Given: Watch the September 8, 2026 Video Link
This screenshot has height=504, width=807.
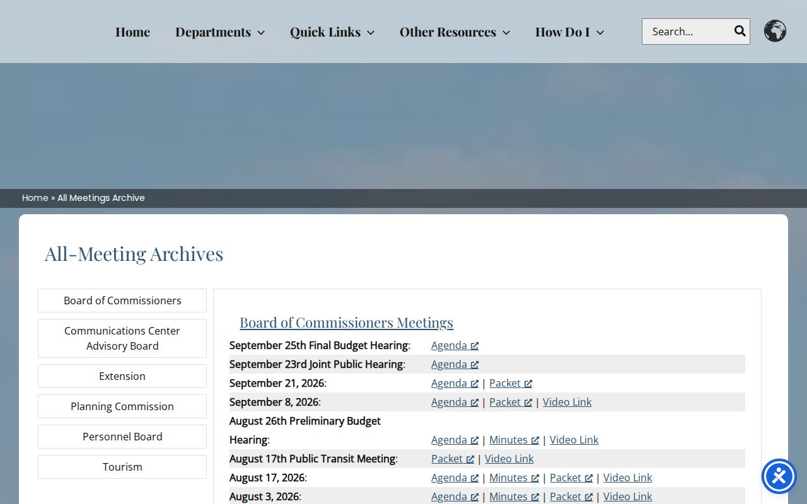Looking at the screenshot, I should click(567, 402).
